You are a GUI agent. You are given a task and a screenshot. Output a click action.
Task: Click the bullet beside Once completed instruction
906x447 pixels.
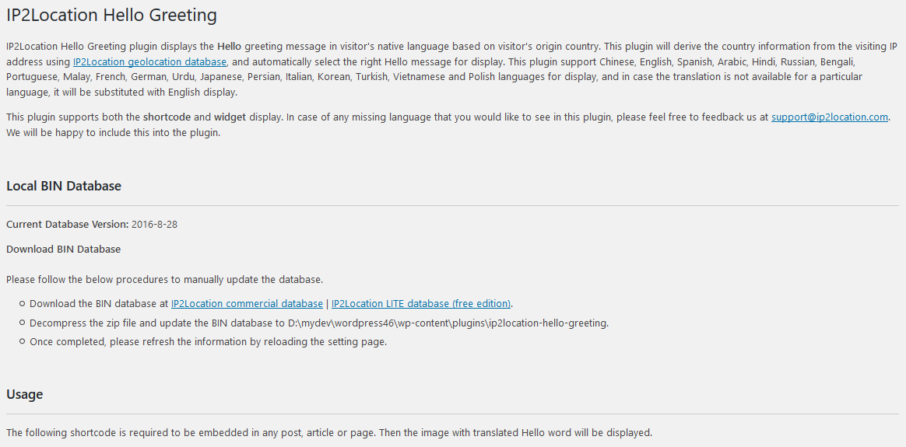[x=22, y=341]
